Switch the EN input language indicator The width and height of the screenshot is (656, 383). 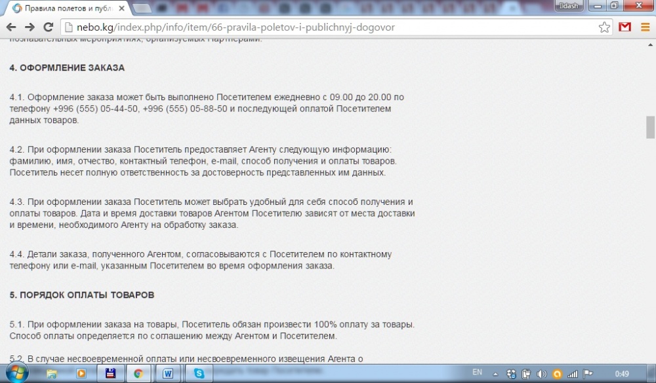click(x=477, y=373)
